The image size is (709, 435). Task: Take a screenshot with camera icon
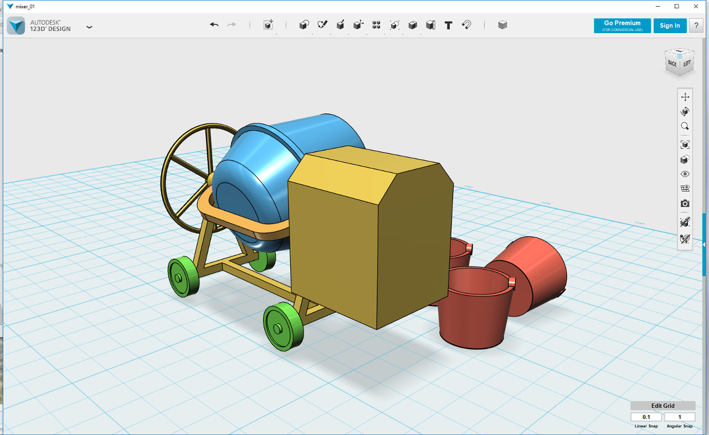tap(685, 204)
